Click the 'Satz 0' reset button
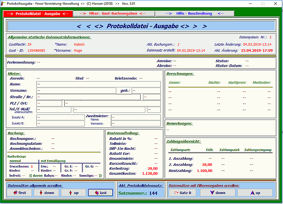The width and height of the screenshot is (283, 204). pyautogui.click(x=183, y=192)
